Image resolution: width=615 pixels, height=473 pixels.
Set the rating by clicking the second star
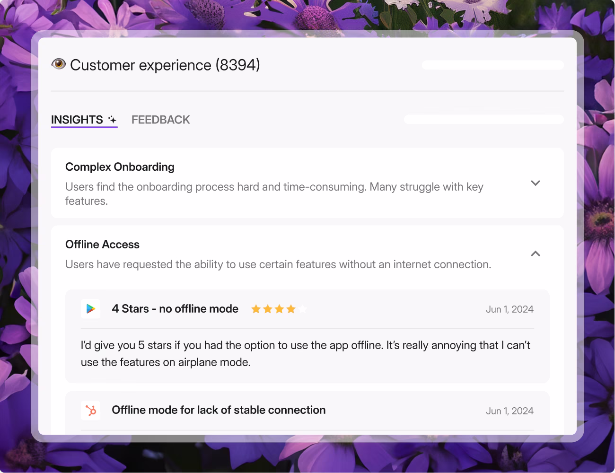[x=267, y=309]
